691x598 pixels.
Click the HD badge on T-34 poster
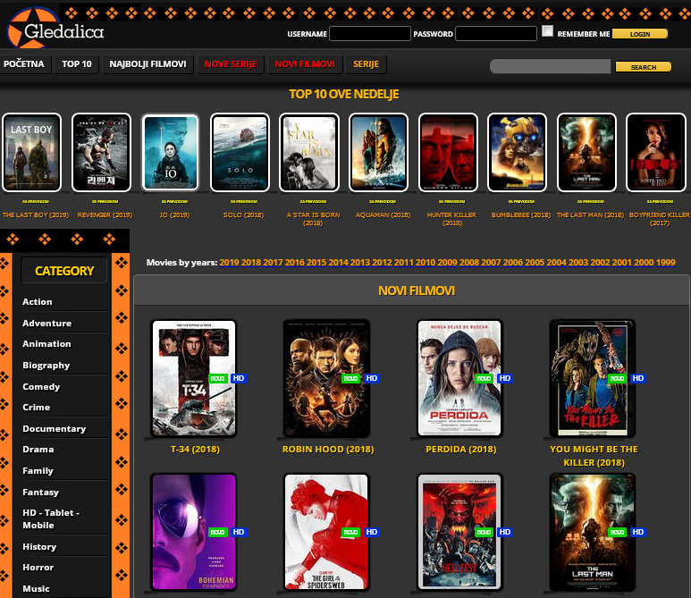click(x=239, y=378)
